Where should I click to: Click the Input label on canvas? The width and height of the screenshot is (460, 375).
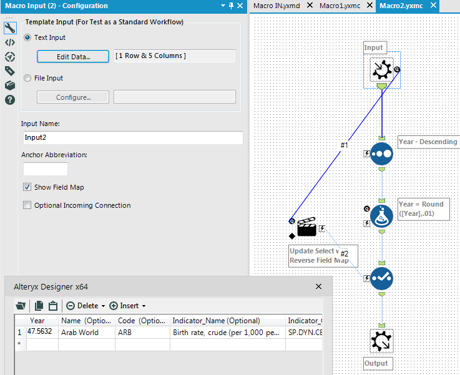[375, 47]
